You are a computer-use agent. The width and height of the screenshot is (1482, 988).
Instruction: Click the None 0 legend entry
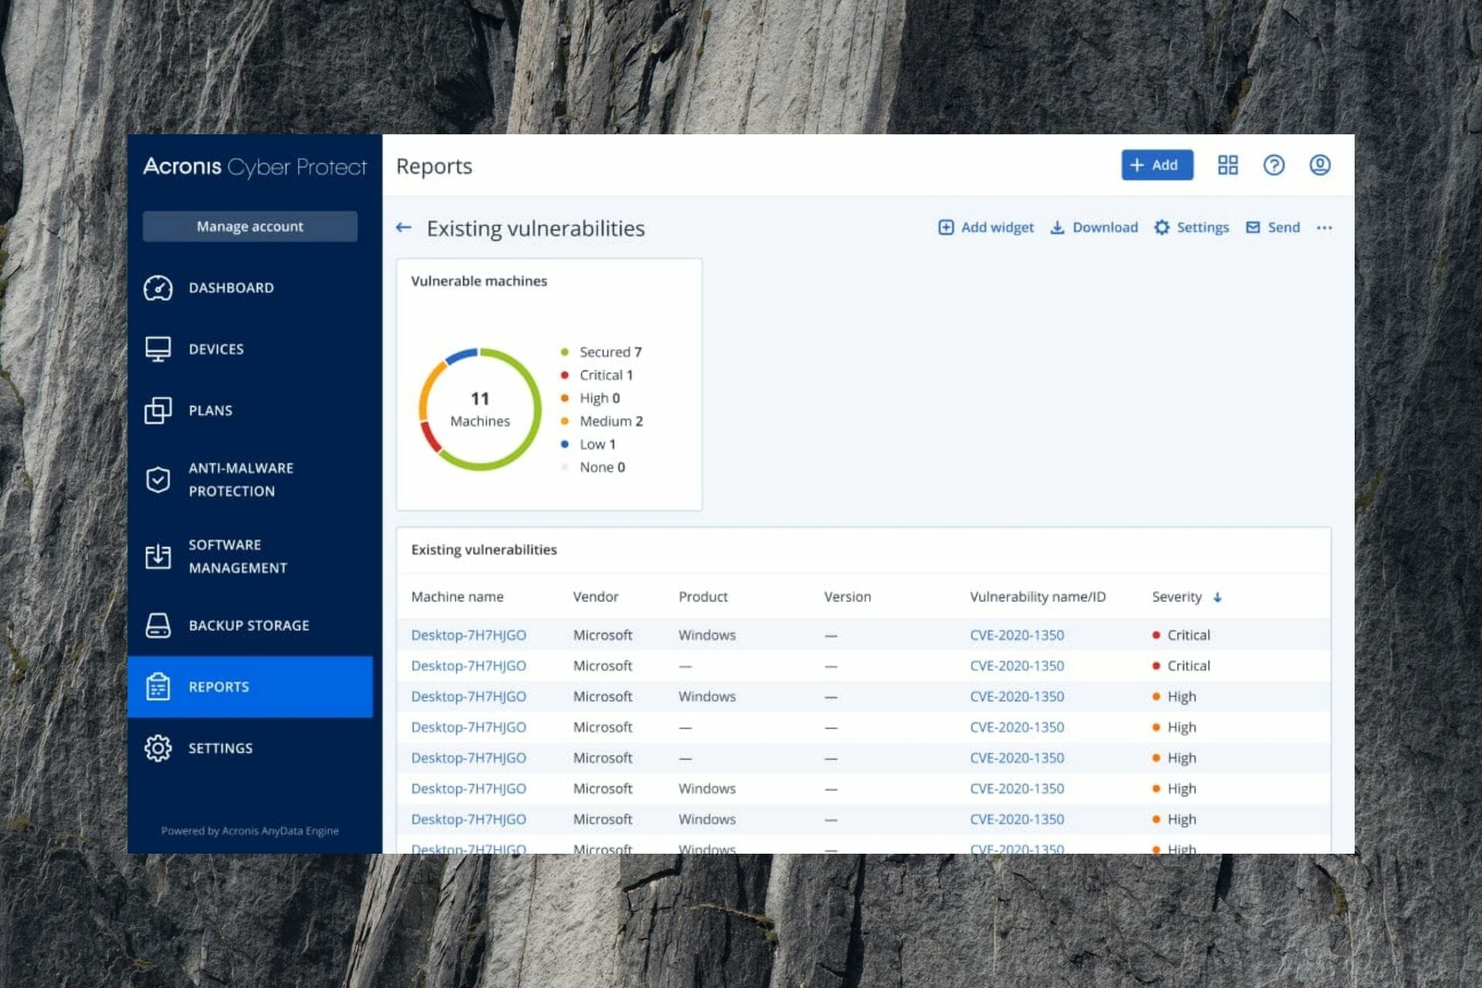(x=593, y=467)
